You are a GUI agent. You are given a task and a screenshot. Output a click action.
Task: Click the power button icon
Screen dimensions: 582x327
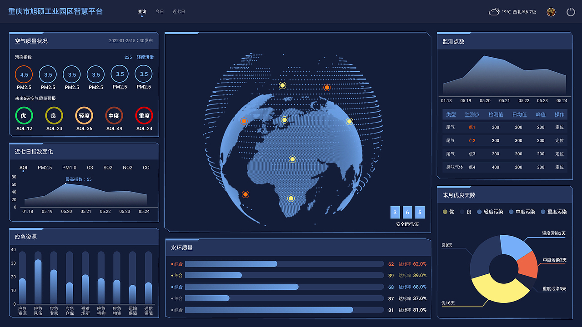click(x=571, y=12)
